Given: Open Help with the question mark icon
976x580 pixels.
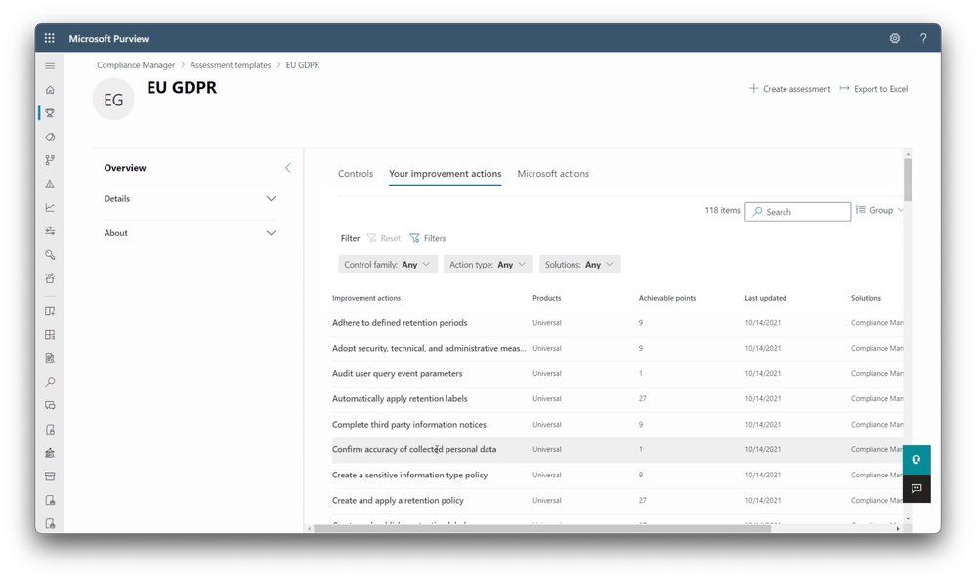Looking at the screenshot, I should (923, 38).
